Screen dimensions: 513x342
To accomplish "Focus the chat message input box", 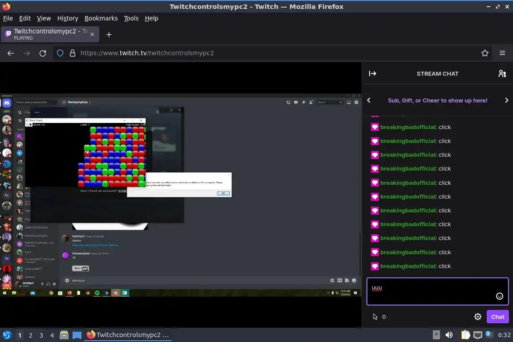I will 437,291.
